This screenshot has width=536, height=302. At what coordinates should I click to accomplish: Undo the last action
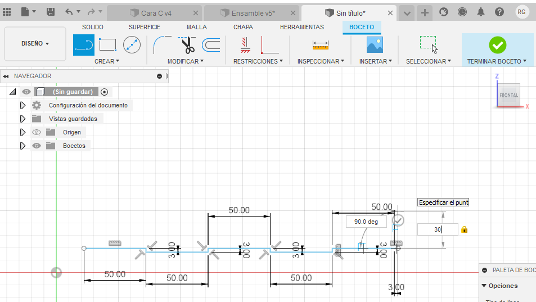pos(69,12)
